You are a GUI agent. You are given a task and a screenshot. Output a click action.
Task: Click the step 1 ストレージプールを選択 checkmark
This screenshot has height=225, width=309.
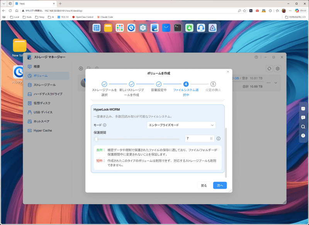click(104, 84)
